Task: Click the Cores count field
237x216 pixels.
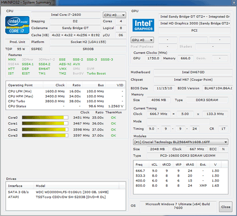Action: 121,21
